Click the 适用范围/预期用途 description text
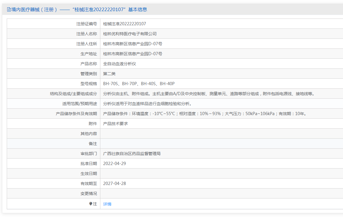Viewport: 343px width, 217px height. pos(147,104)
